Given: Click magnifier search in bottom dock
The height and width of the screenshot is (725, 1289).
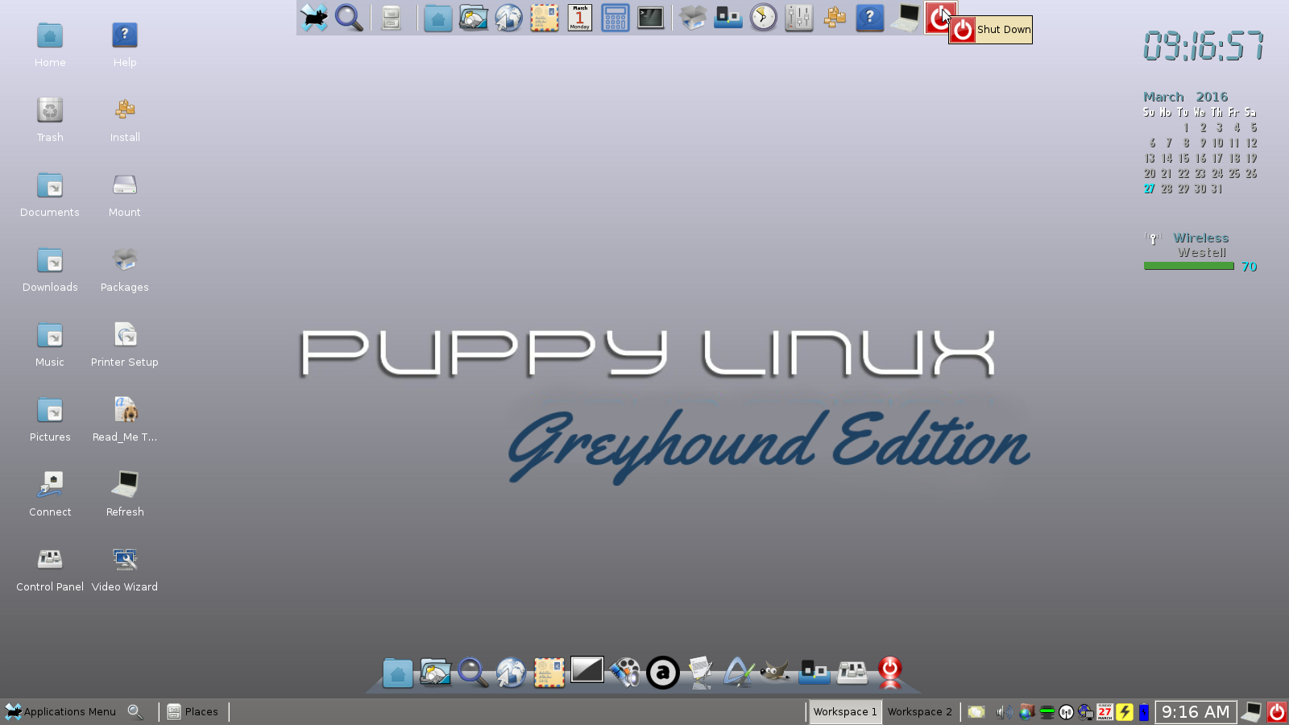Looking at the screenshot, I should click(x=473, y=673).
